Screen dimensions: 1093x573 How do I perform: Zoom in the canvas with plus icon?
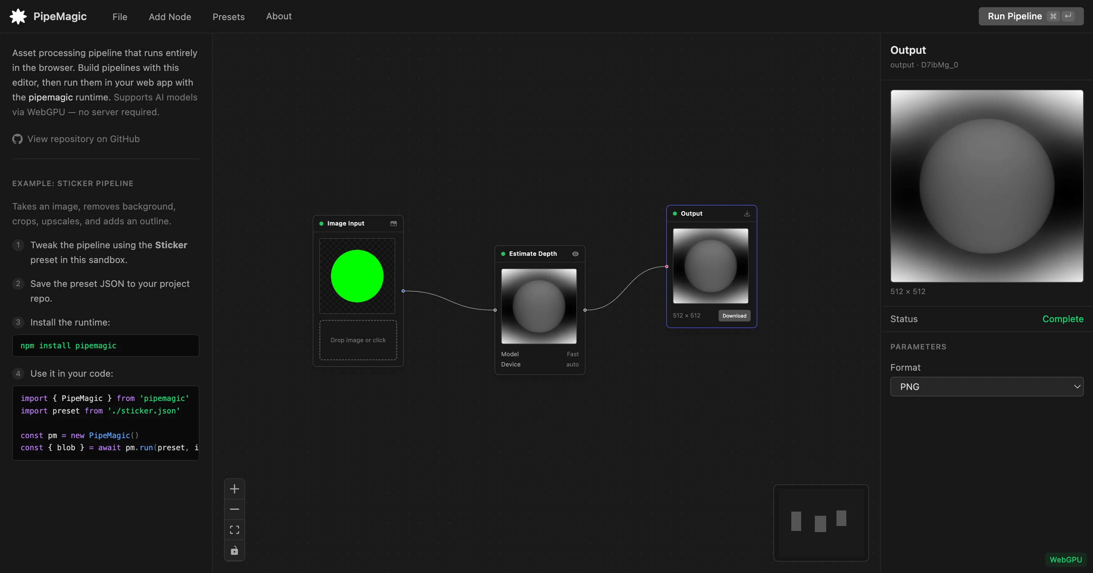[234, 488]
